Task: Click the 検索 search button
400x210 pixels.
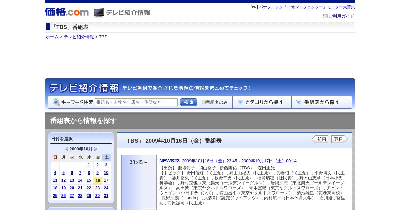Action: [189, 102]
